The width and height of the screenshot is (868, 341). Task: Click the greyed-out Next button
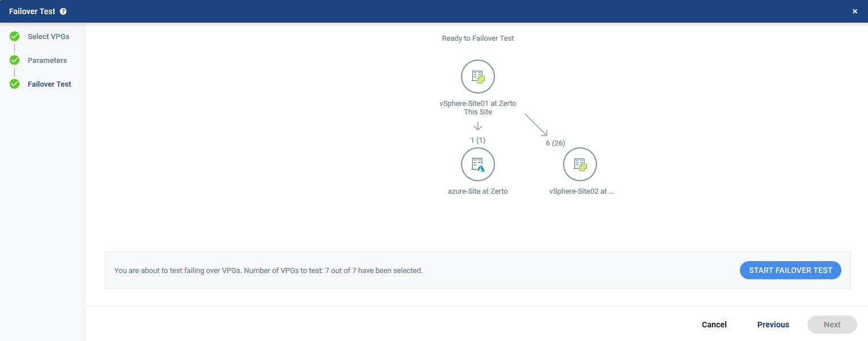click(832, 325)
